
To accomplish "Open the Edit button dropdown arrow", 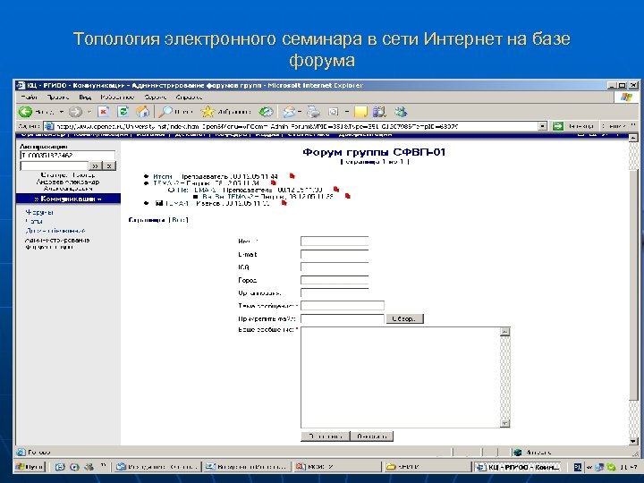I will tap(347, 112).
